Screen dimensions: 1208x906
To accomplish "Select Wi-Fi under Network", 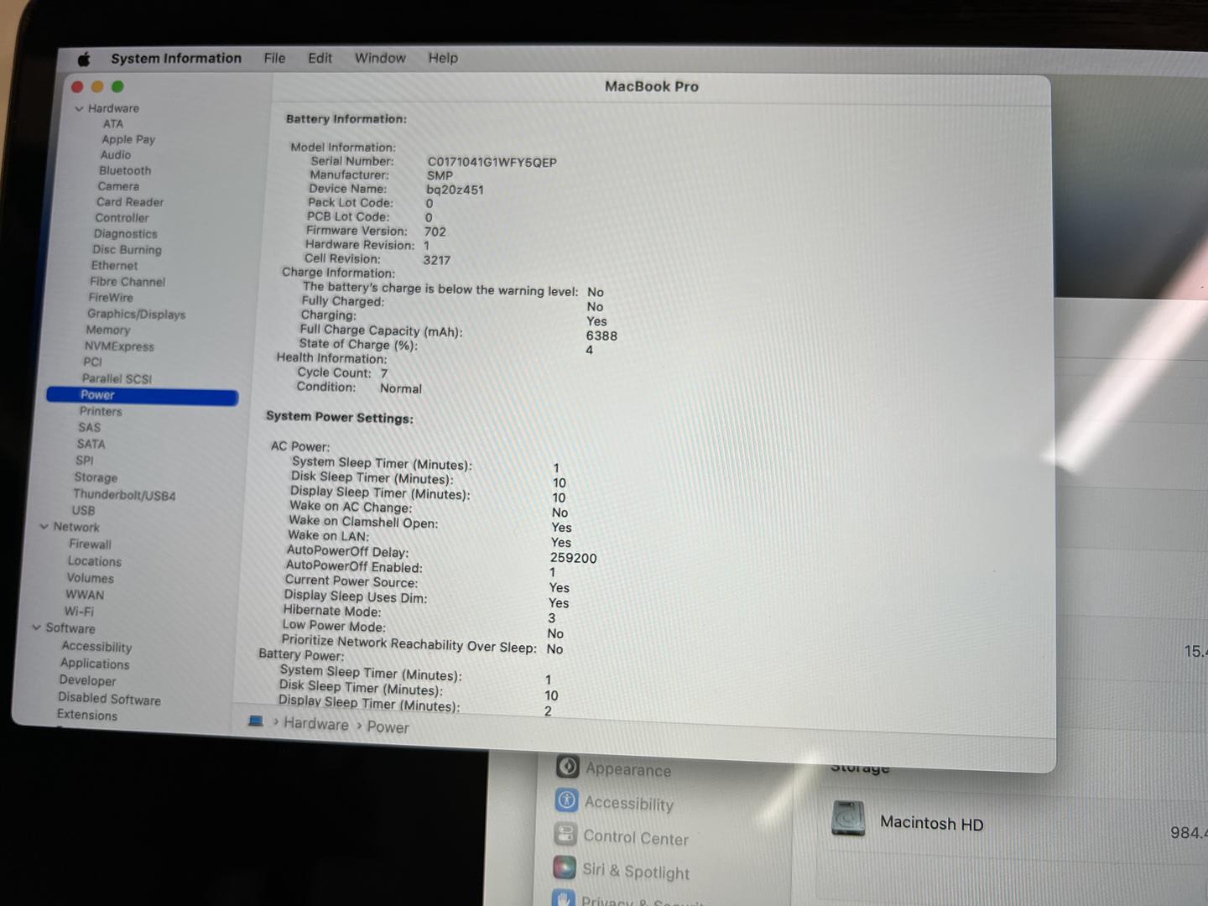I will pos(79,612).
